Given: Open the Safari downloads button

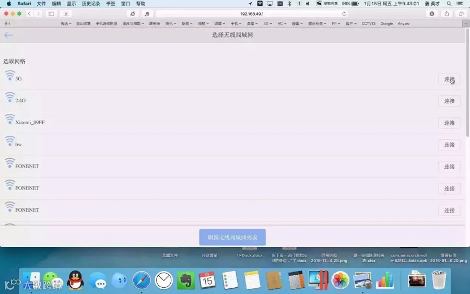Looking at the screenshot, I should coord(432,14).
